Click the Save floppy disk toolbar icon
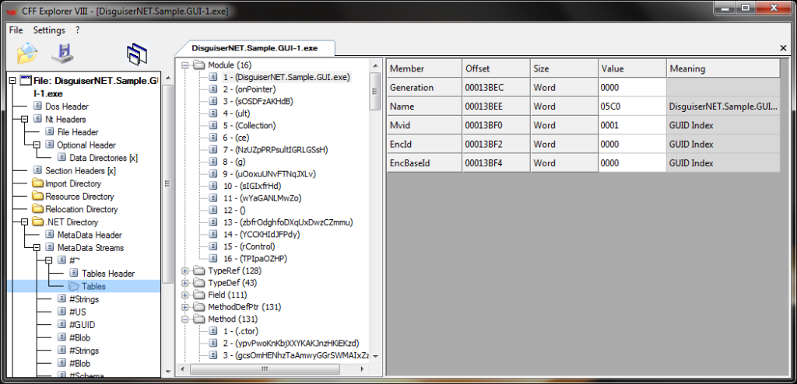This screenshot has height=384, width=797. tap(61, 54)
